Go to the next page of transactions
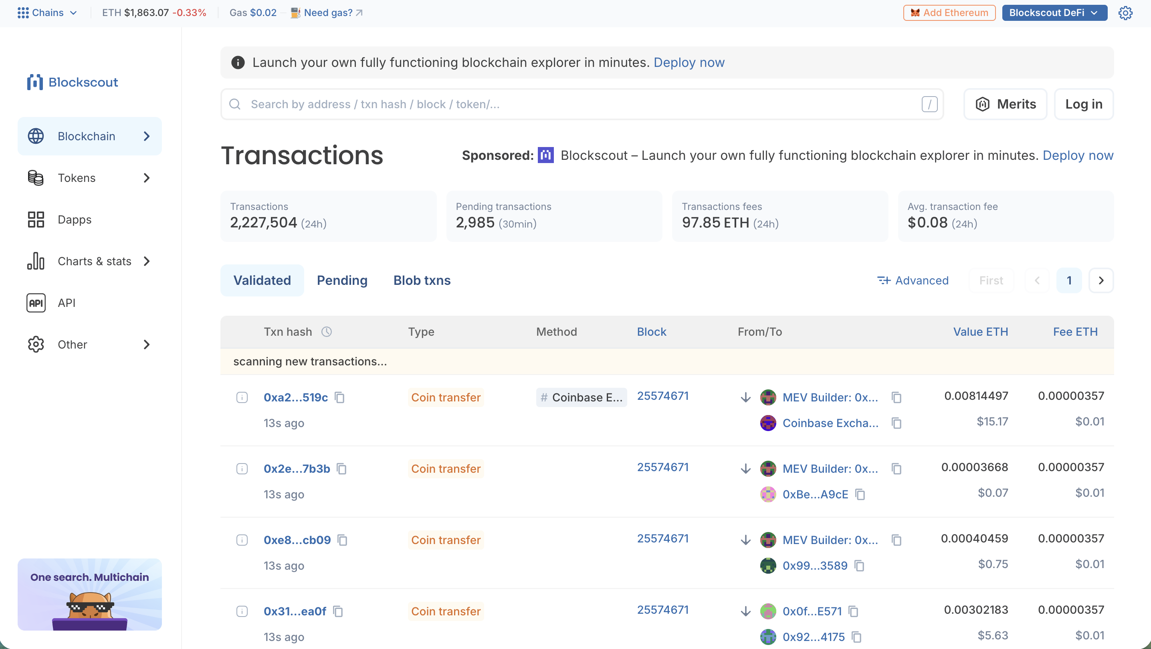Viewport: 1151px width, 649px height. click(1101, 280)
